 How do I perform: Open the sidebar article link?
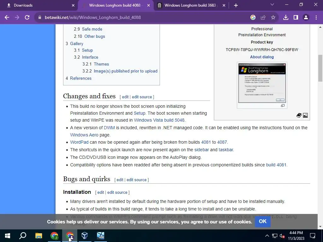[x=202, y=150]
